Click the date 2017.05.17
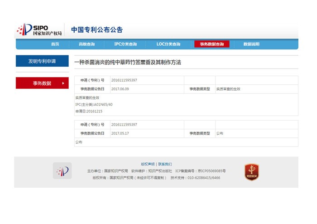This screenshot has height=224, width=317. point(120,133)
